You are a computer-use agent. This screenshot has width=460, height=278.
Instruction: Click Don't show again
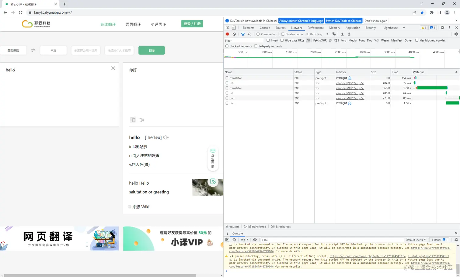point(376,21)
